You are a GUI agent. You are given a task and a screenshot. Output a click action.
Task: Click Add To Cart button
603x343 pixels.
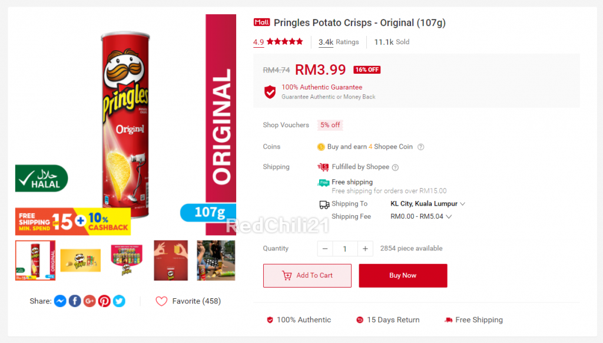point(307,276)
